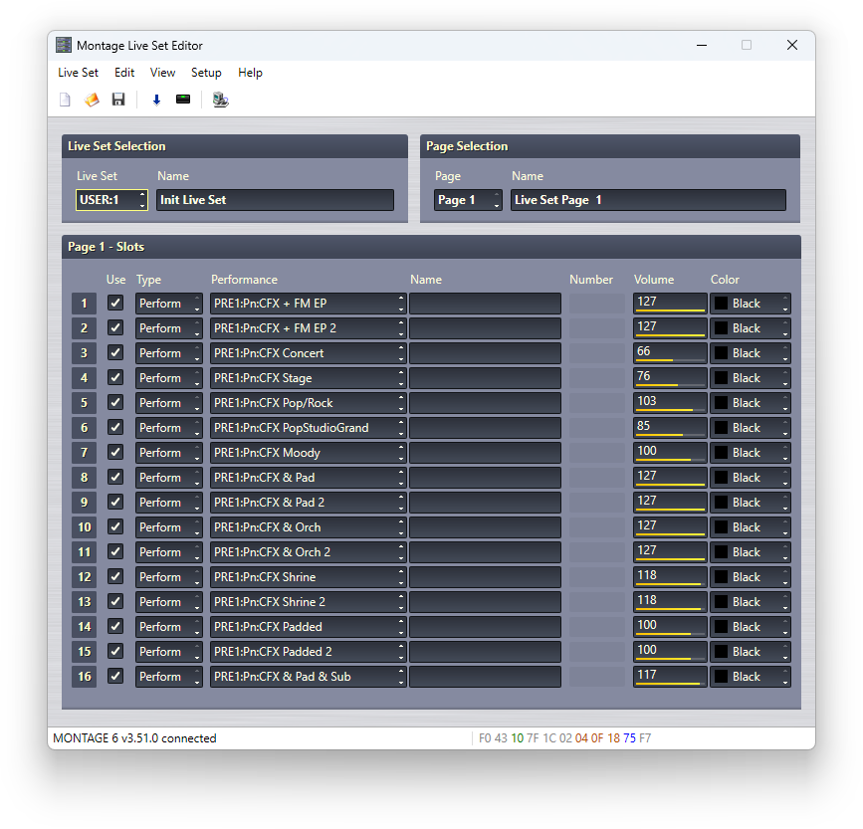Click the Volume slider showing 66
Image resolution: width=863 pixels, height=829 pixels.
pos(669,353)
